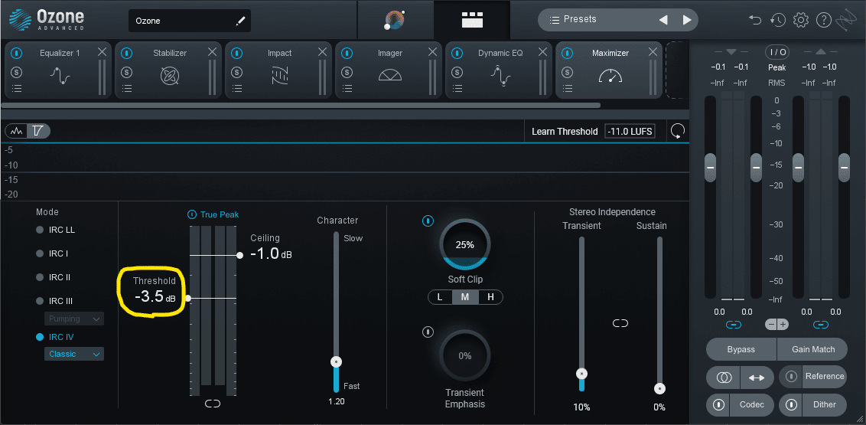Switch to the module chain view
This screenshot has height=425, width=866.
(472, 20)
